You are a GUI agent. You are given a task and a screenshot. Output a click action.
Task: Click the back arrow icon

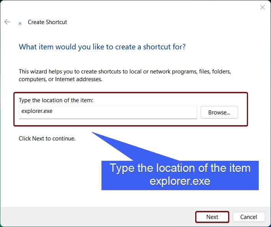[x=7, y=22]
